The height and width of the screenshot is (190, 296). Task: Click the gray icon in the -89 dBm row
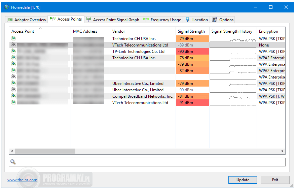(13, 45)
